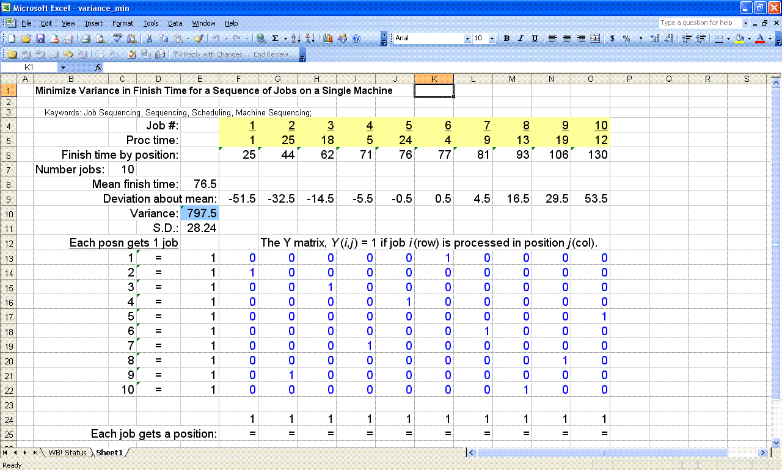Screen dimensions: 782x470
Task: Click the Insert Function fx icon
Action: coord(98,67)
